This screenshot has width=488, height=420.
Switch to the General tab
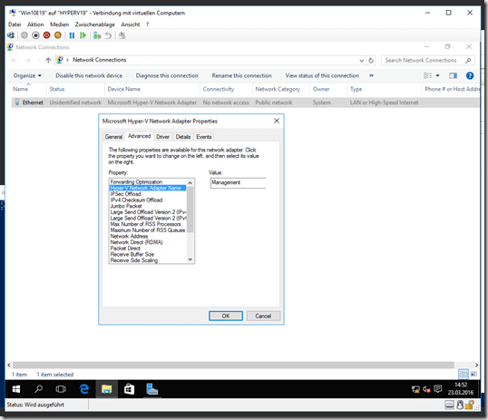113,137
